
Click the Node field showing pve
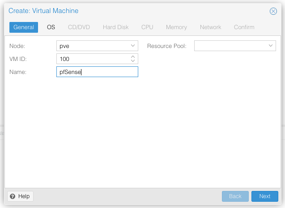click(x=92, y=46)
